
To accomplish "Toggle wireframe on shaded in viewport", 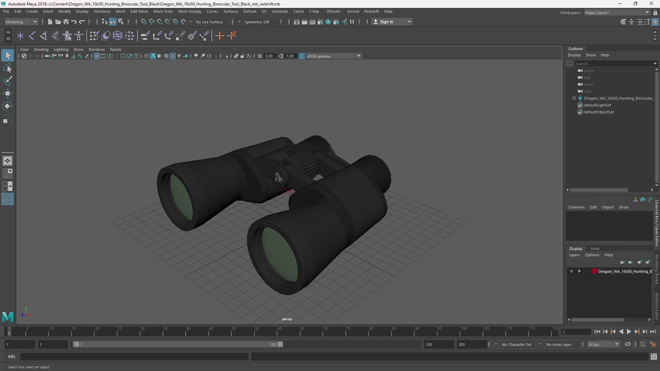I will coord(166,56).
